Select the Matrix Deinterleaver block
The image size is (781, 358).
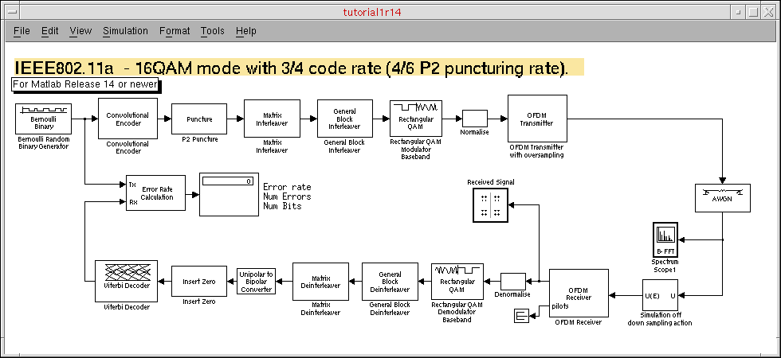click(x=320, y=282)
